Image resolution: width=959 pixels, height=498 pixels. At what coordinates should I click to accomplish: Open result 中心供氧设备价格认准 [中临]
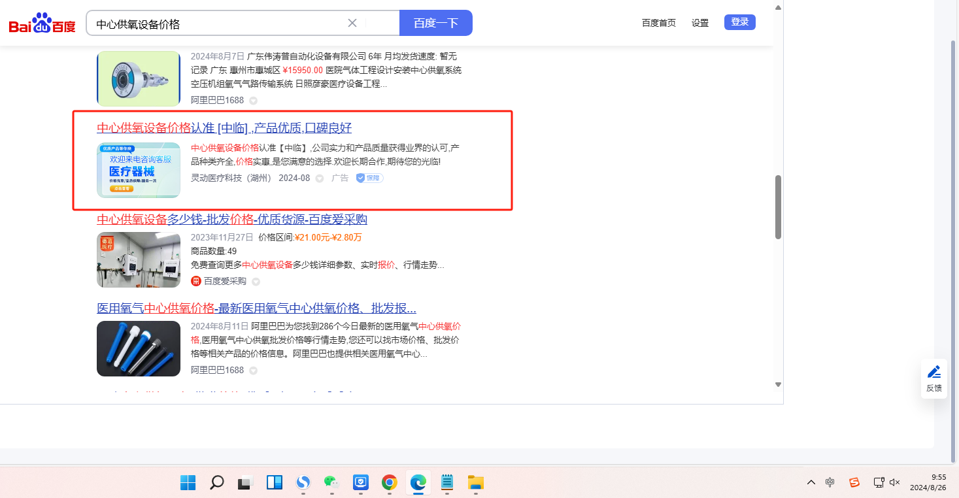coord(224,127)
